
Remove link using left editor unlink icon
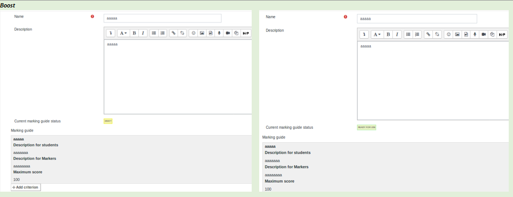tap(182, 33)
